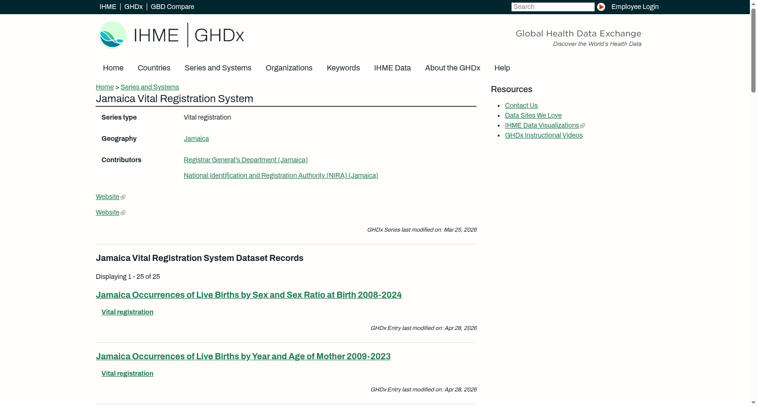The width and height of the screenshot is (757, 407).
Task: Select Series and Systems menu item
Action: (218, 68)
